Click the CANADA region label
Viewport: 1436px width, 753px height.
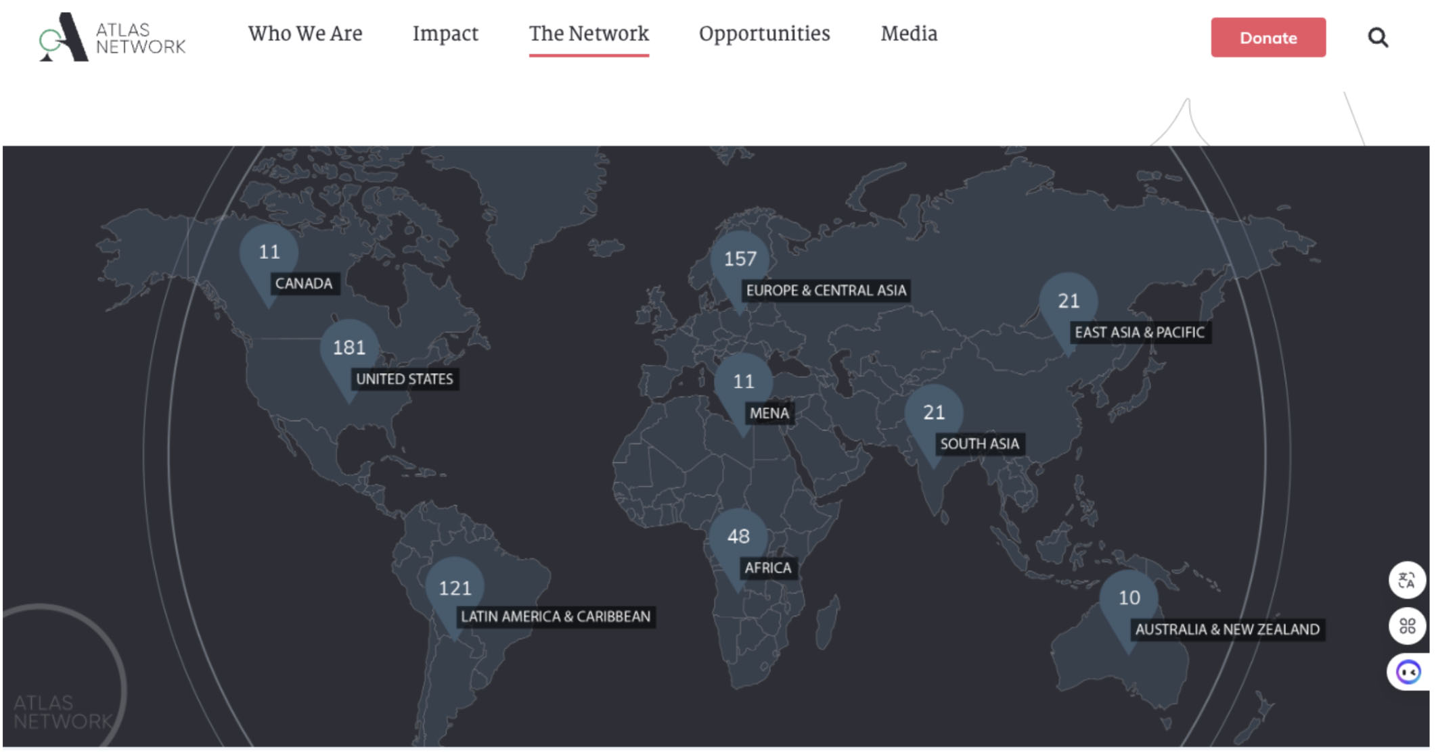304,283
